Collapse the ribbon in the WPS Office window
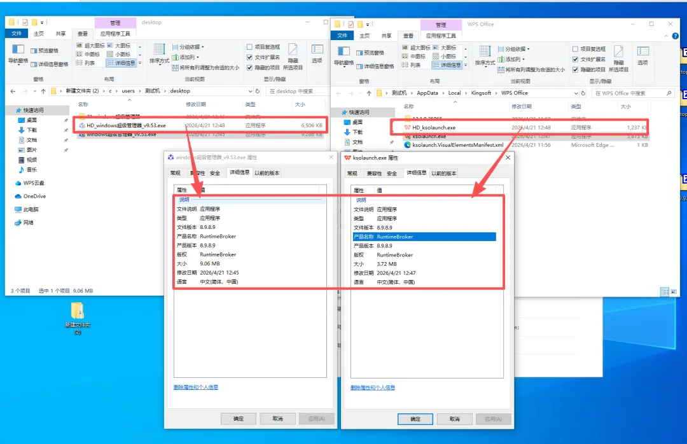 coord(667,36)
